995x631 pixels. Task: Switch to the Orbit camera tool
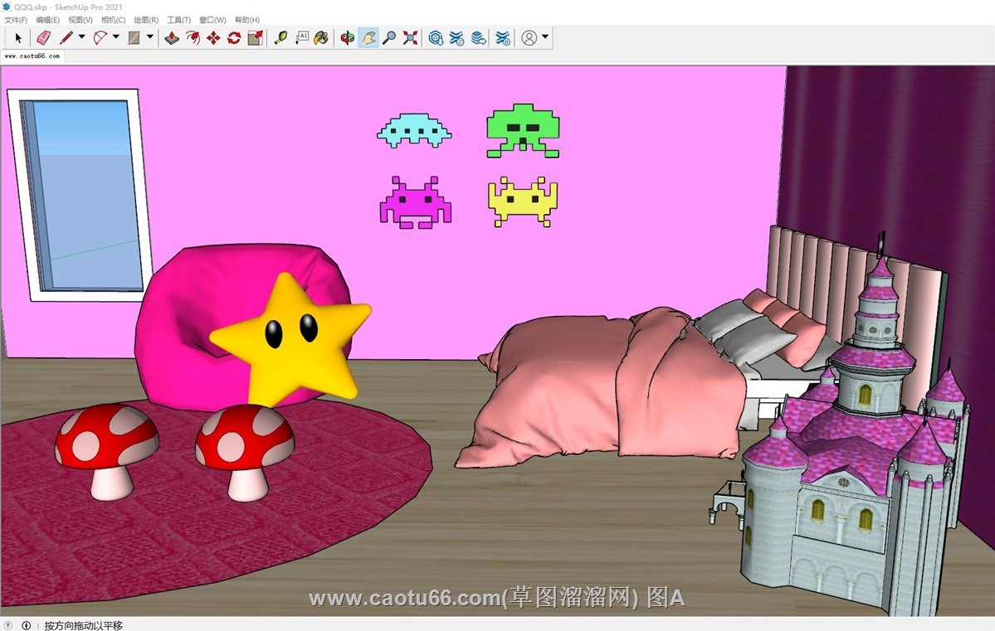(347, 38)
